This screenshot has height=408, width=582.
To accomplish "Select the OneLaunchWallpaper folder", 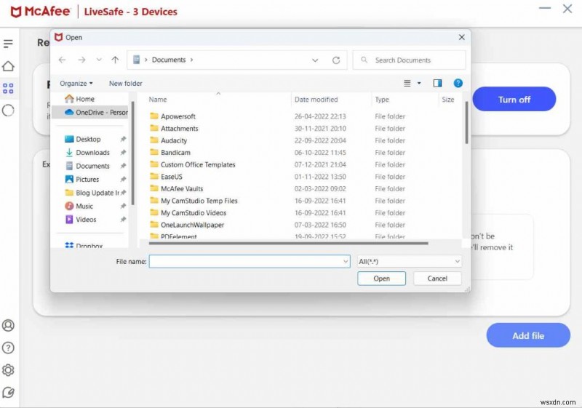I will coord(192,225).
